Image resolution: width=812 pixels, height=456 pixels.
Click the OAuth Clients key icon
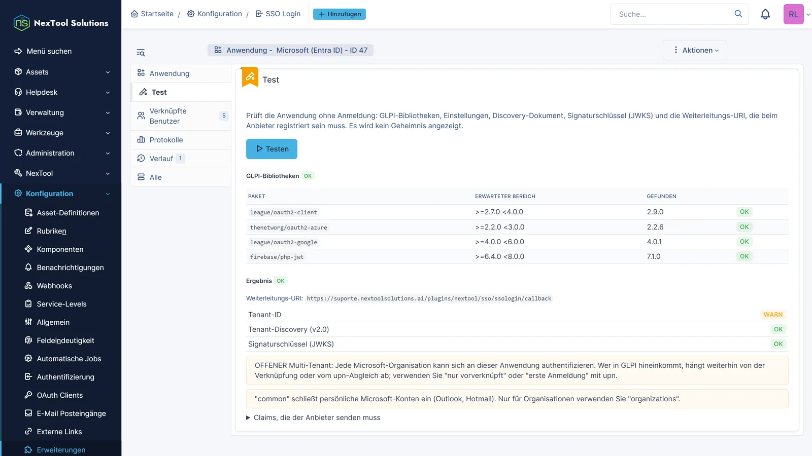28,395
